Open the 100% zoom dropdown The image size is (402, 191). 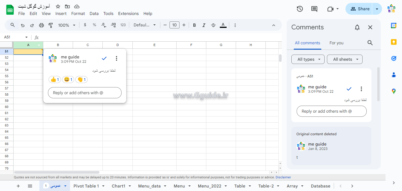coord(67,25)
